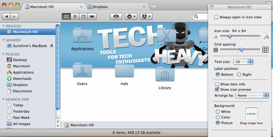Choose Picture background option

click(x=218, y=123)
